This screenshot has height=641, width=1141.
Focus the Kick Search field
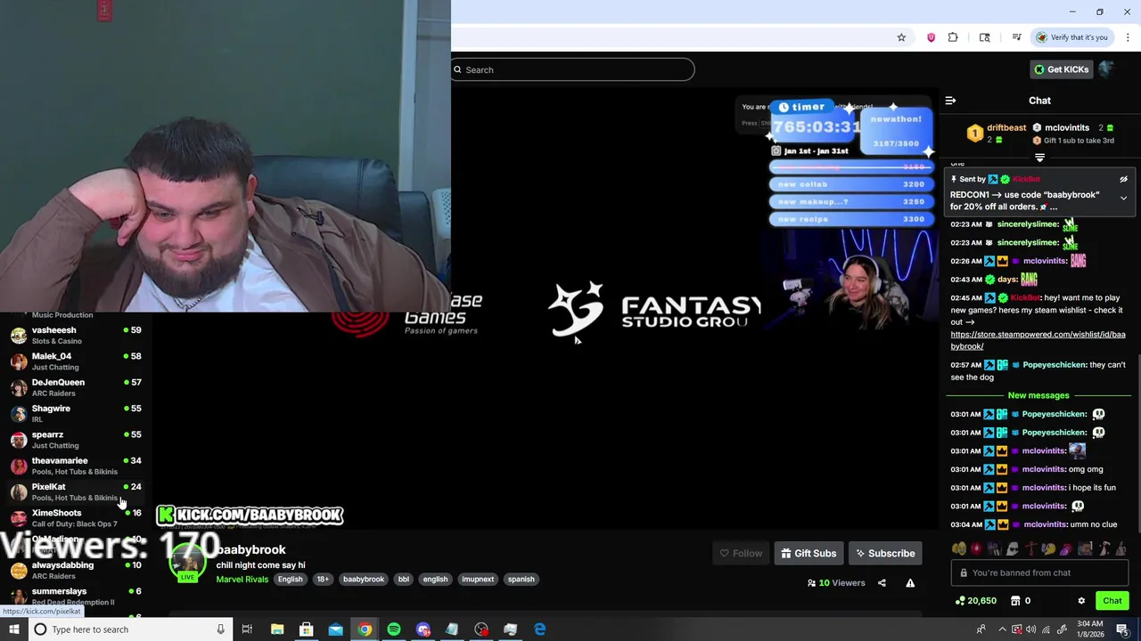pyautogui.click(x=572, y=69)
